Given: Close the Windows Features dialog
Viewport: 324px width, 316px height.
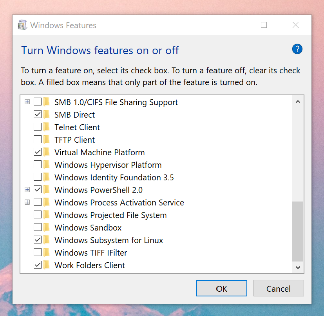Looking at the screenshot, I should (x=295, y=25).
